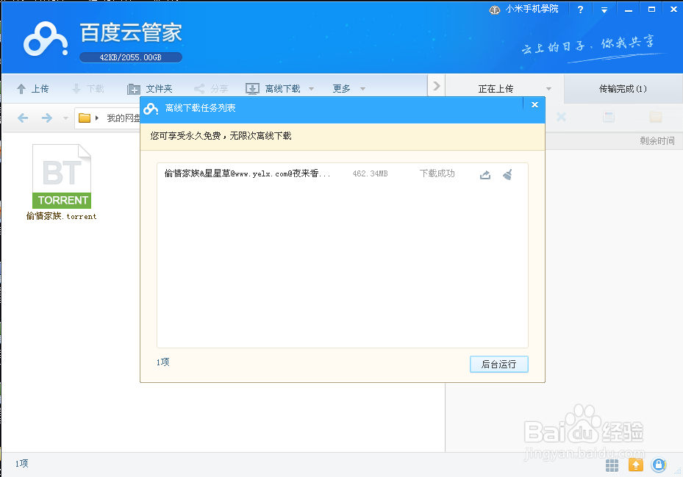Click the lock icon in status bar
Viewport: 683px width, 477px height.
tap(659, 465)
